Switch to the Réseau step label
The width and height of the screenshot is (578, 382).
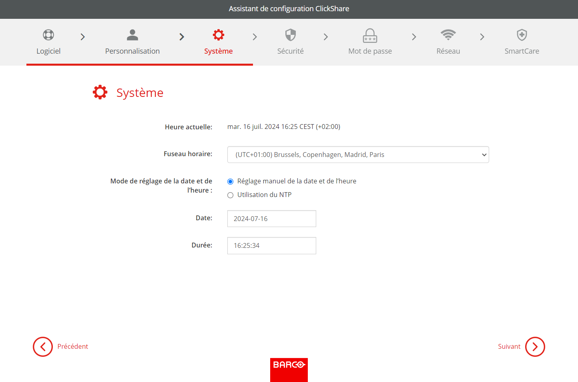click(x=448, y=51)
